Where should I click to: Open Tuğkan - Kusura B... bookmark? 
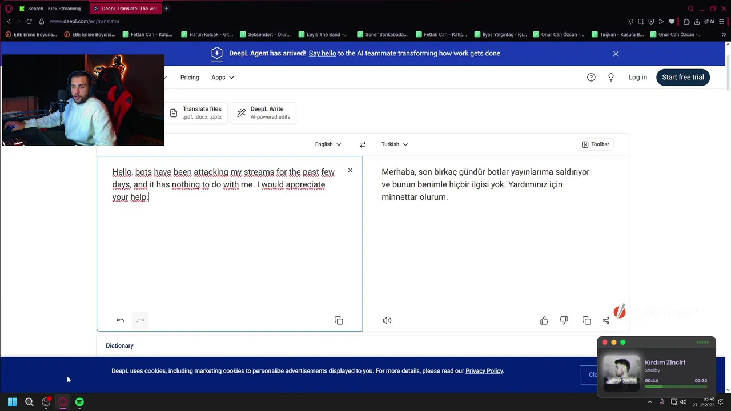(618, 34)
